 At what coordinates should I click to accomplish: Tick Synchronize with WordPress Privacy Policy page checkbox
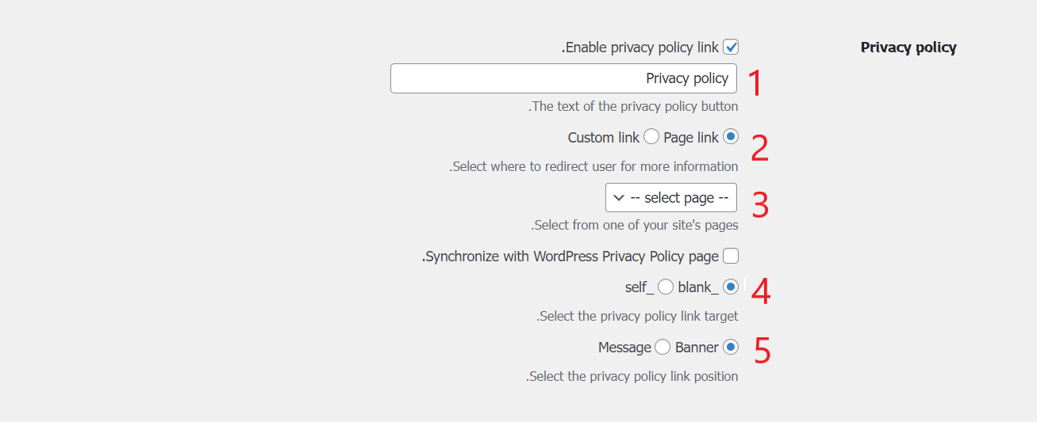click(731, 257)
